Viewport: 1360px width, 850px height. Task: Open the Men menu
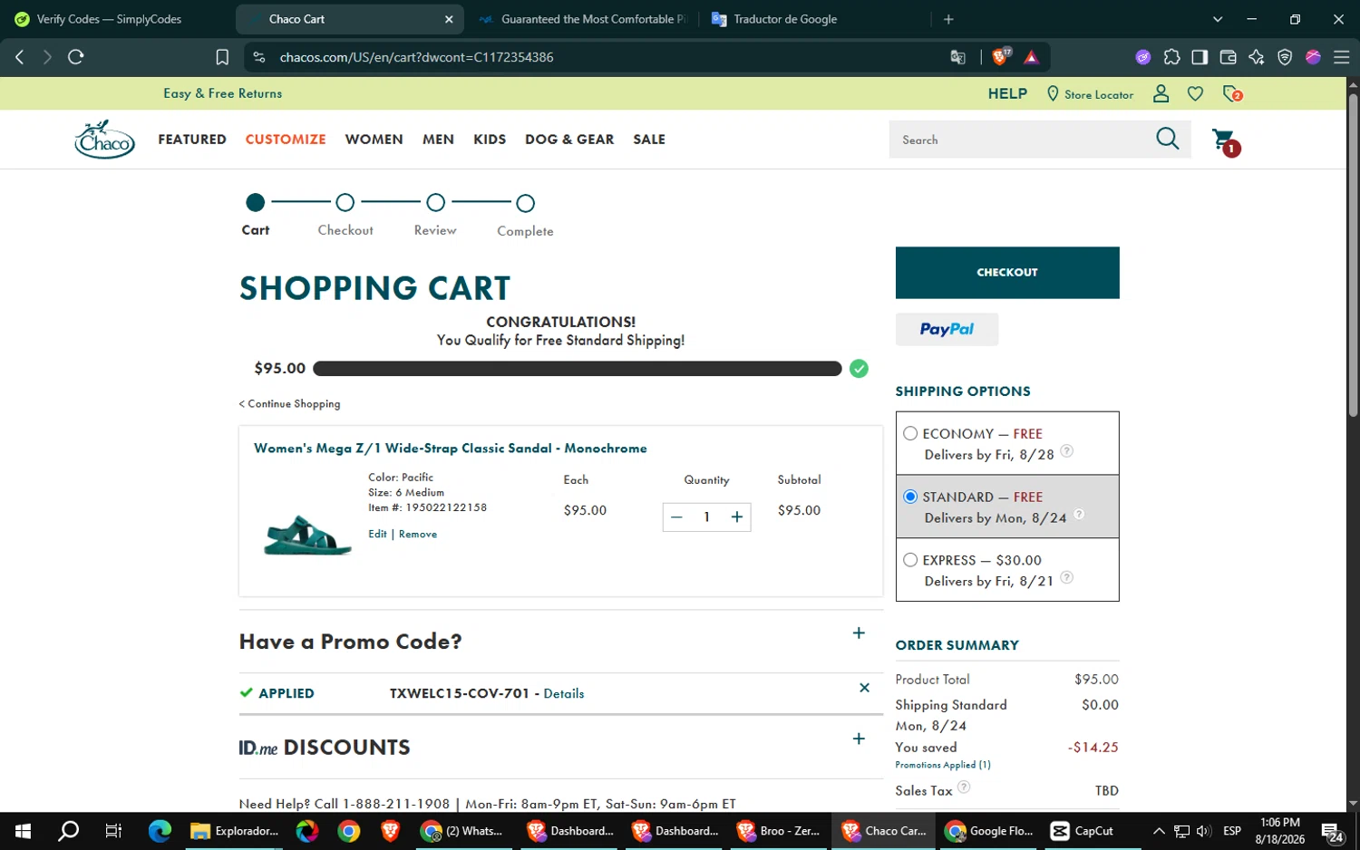coord(438,140)
